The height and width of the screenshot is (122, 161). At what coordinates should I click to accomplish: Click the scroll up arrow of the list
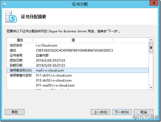[151, 40]
